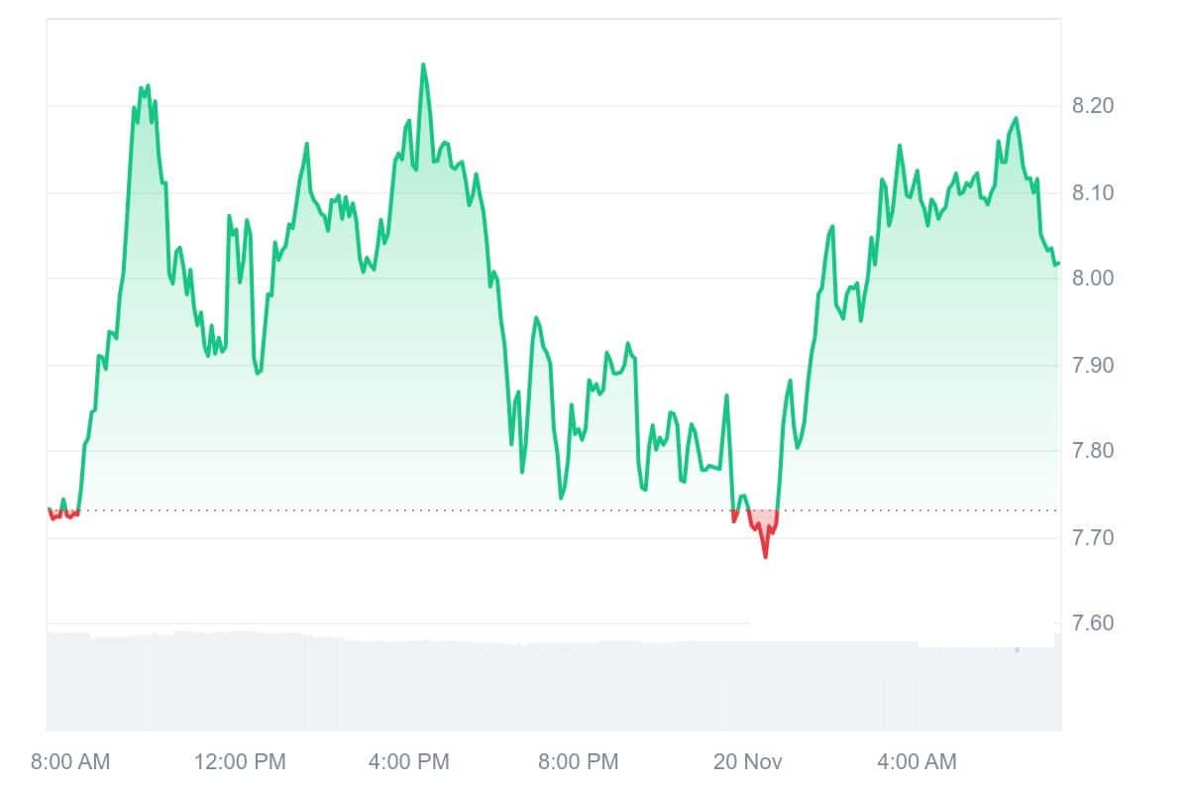Click the 7.90 price axis label

1094,365
